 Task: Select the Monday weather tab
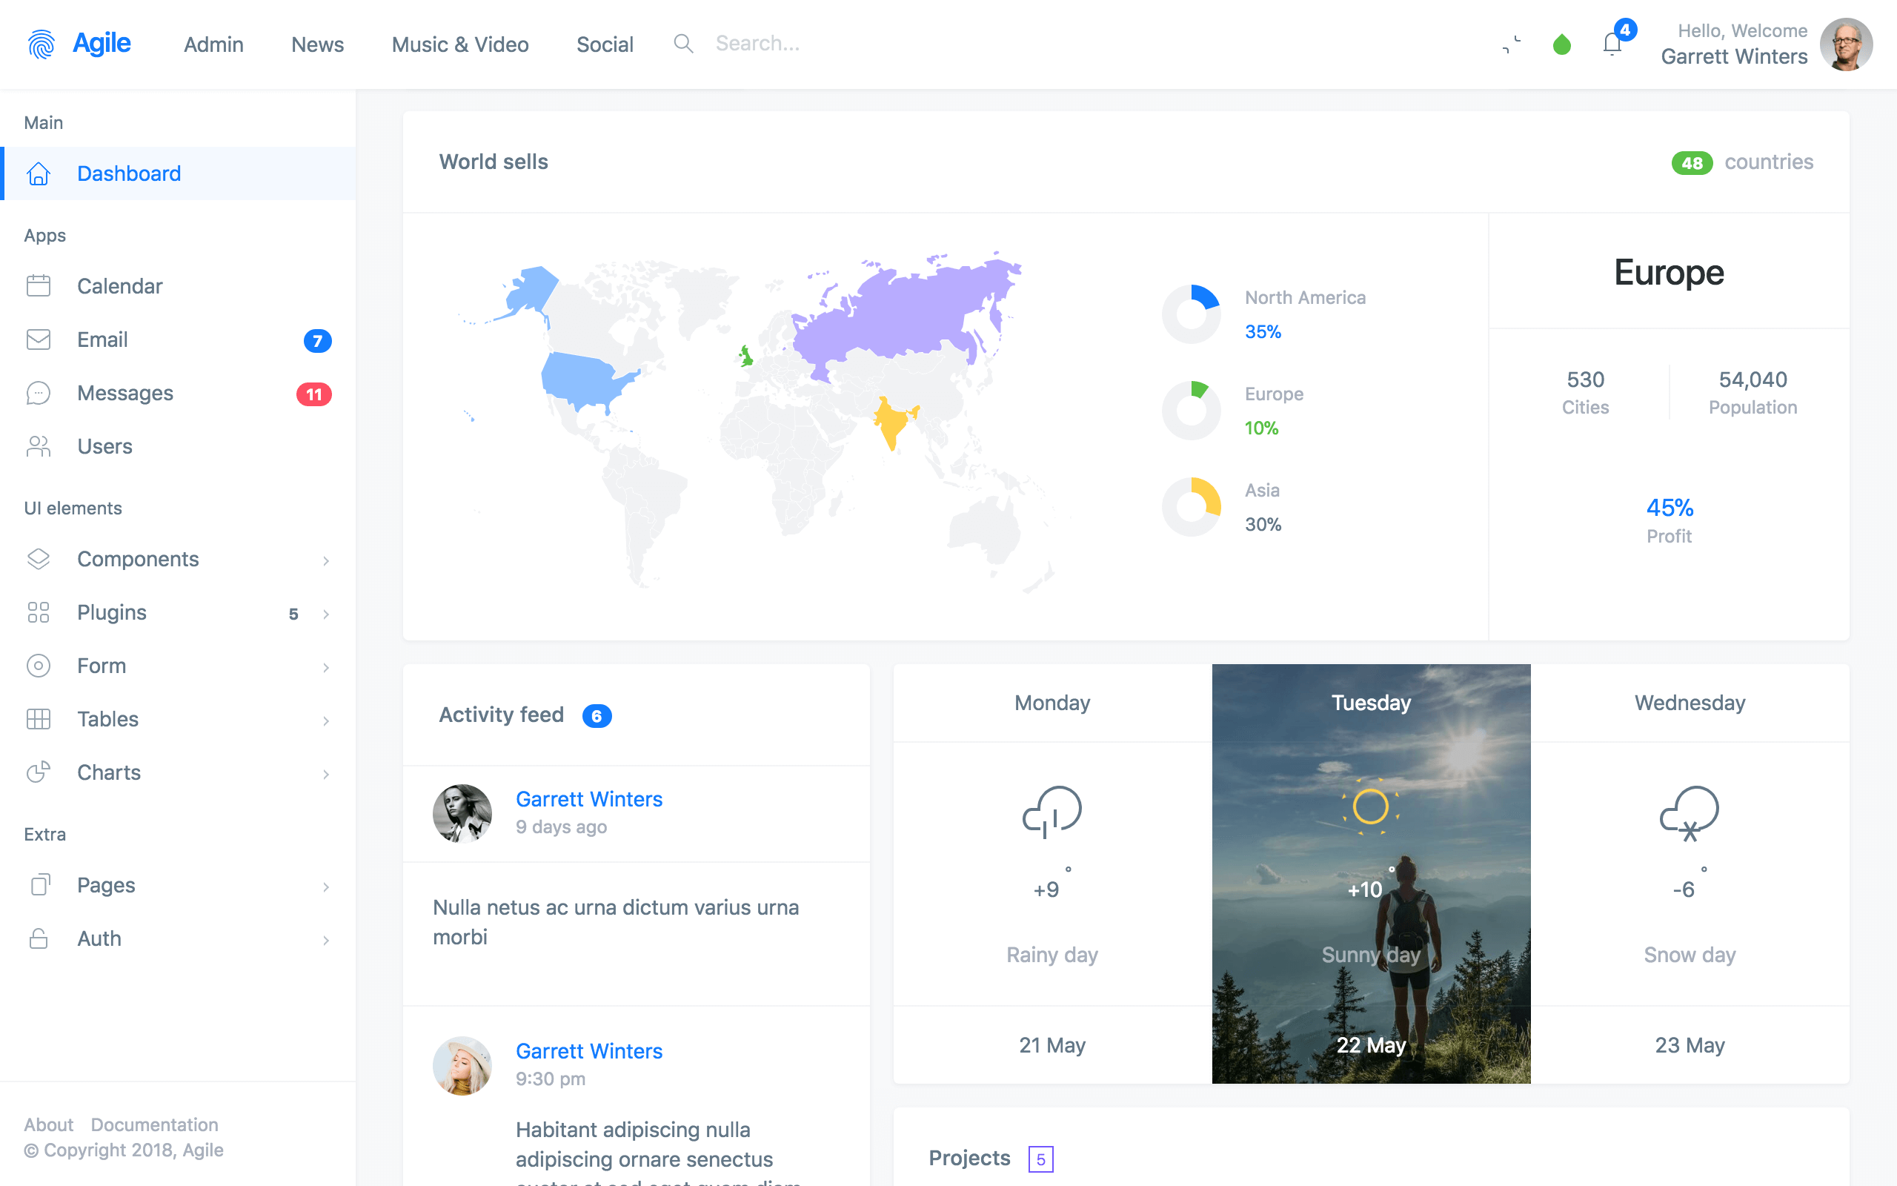click(1052, 702)
